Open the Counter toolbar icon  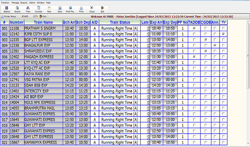click(x=39, y=9)
